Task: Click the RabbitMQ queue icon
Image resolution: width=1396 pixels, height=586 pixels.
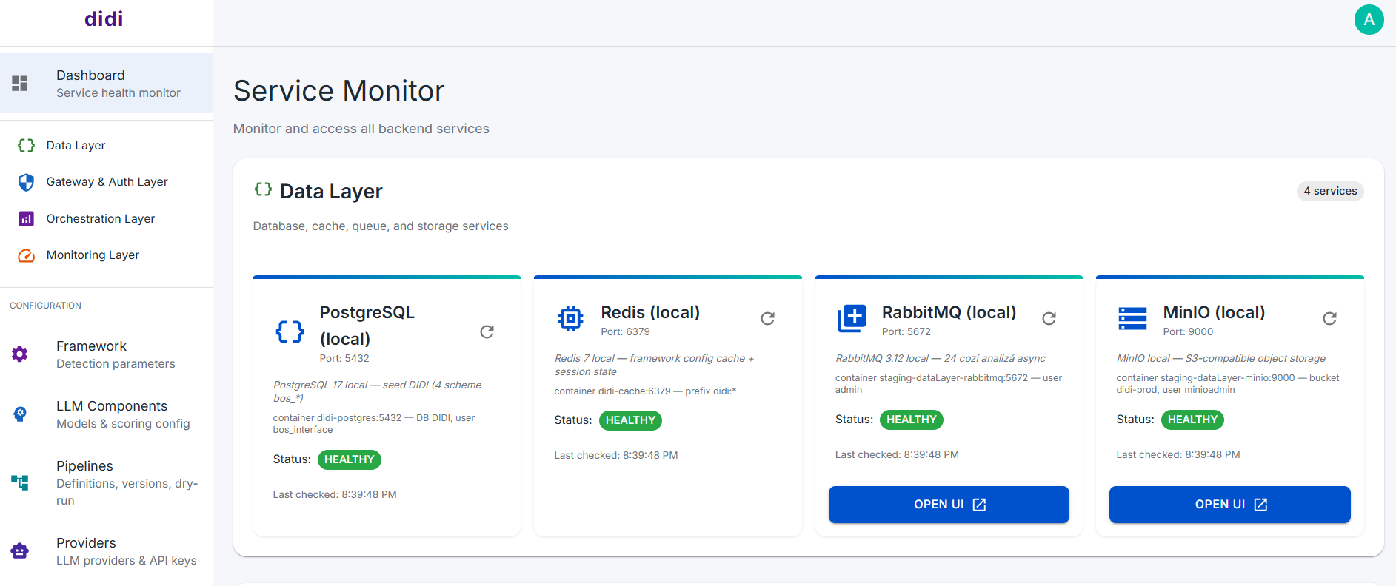Action: (x=852, y=318)
